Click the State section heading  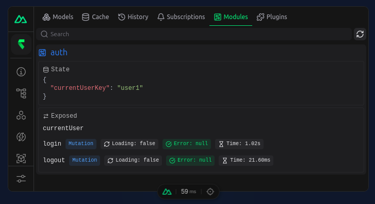[60, 69]
